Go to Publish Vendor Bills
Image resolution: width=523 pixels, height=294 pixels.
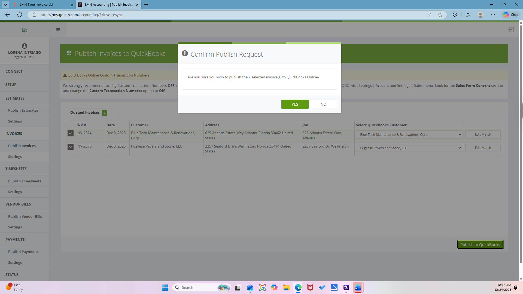[x=25, y=216]
